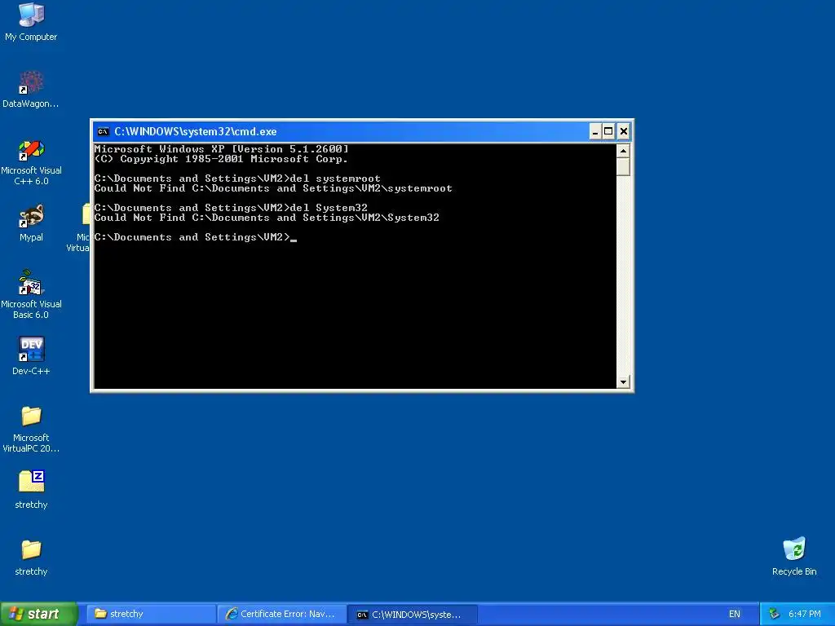Click the Copyright 1985-2001 Microsoft Corp. line

pyautogui.click(x=221, y=159)
